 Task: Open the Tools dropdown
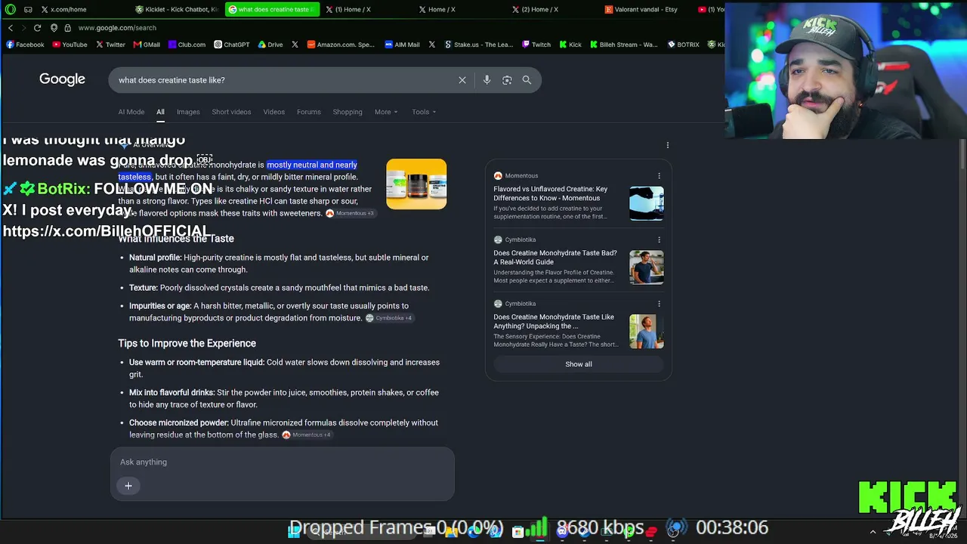tap(424, 112)
